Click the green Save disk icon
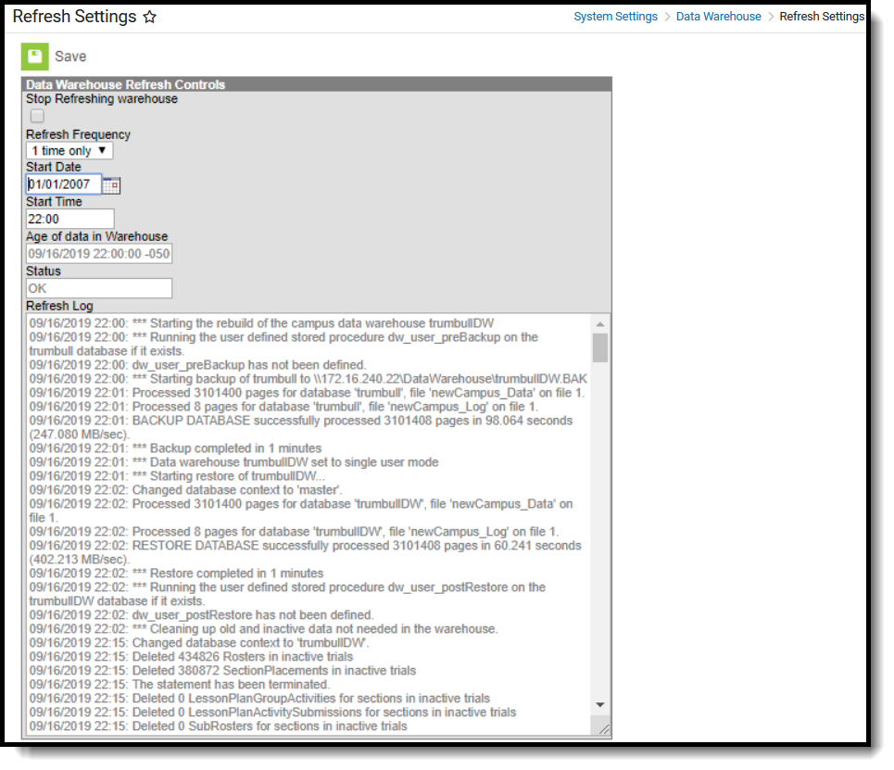The image size is (894, 770). click(x=35, y=57)
